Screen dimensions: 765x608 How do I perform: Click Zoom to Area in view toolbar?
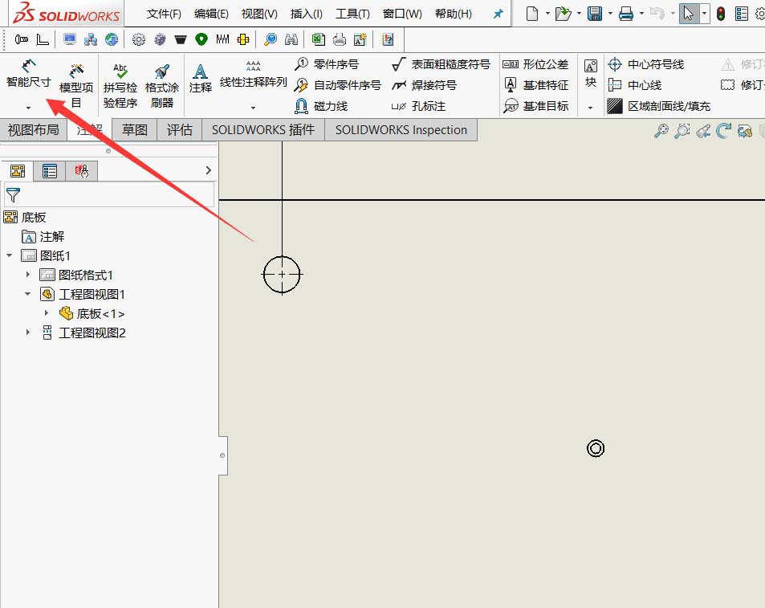point(682,131)
